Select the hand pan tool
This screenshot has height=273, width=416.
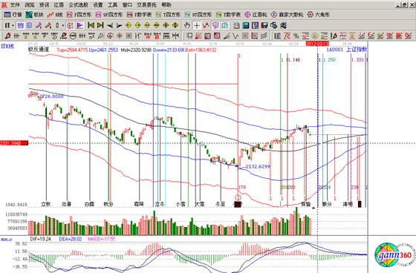point(187,25)
